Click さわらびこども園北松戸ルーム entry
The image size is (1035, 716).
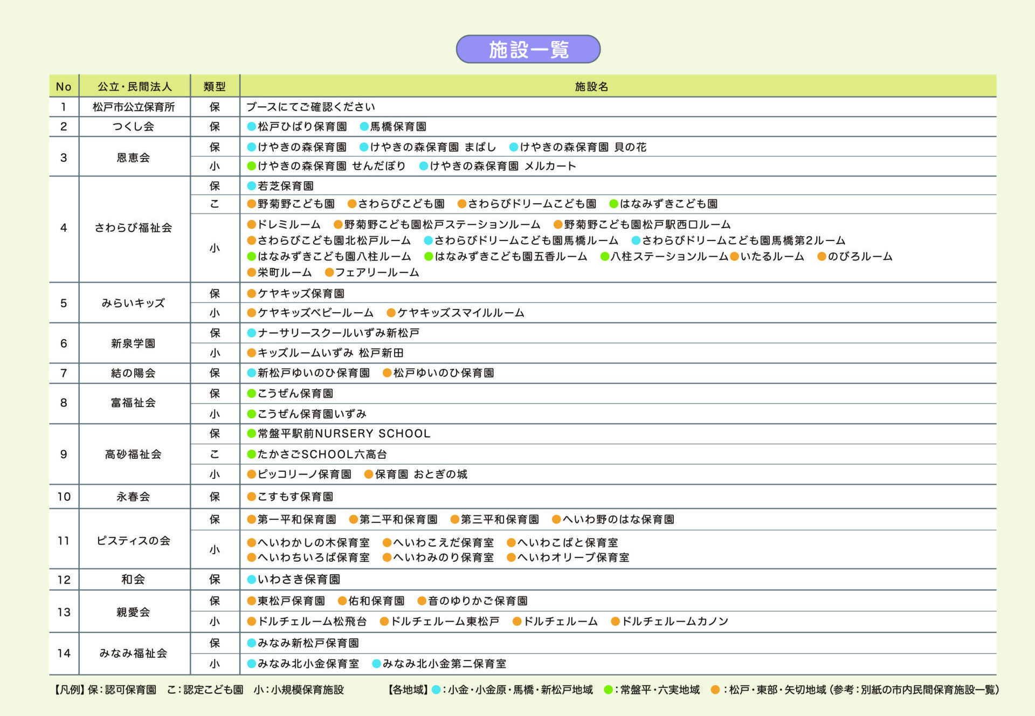coord(334,240)
